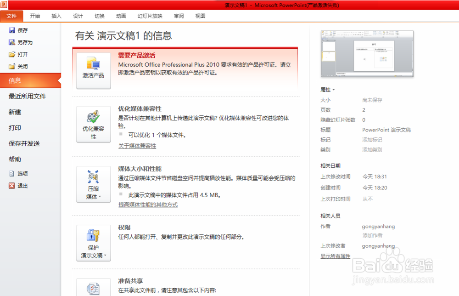
Task: Click the 准备共享 heading
Action: pos(130,281)
